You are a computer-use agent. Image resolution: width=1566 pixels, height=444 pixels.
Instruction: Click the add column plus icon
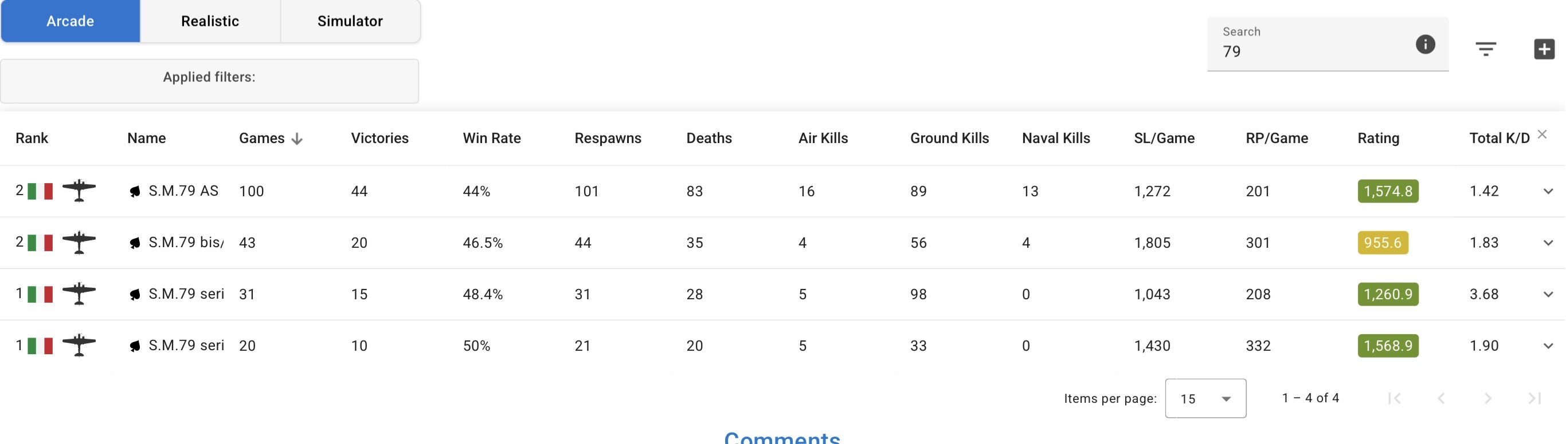[1544, 49]
